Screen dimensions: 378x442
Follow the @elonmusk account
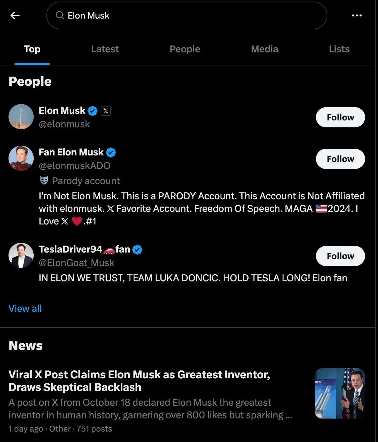(x=340, y=117)
